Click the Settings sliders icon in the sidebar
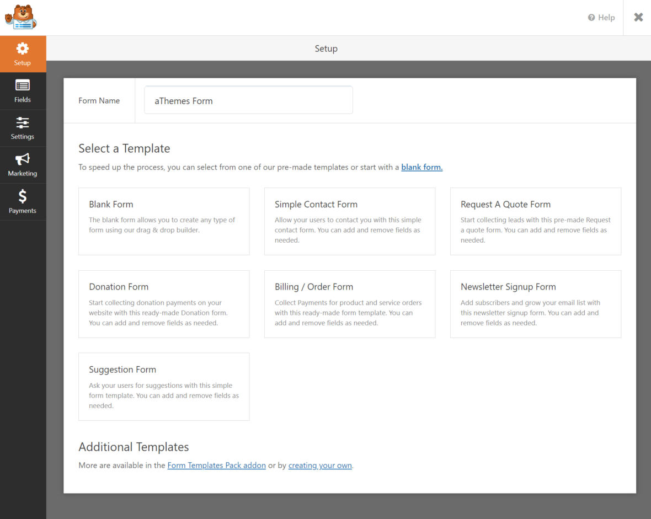 tap(23, 122)
